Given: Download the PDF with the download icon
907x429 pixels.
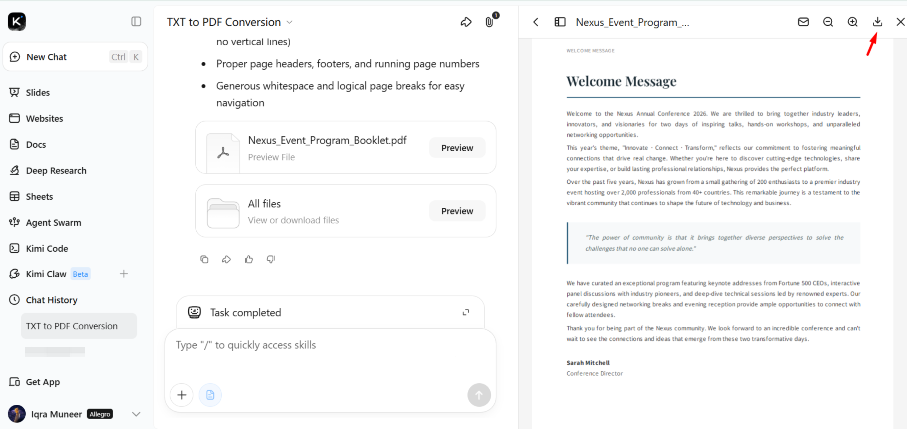Looking at the screenshot, I should pos(877,22).
